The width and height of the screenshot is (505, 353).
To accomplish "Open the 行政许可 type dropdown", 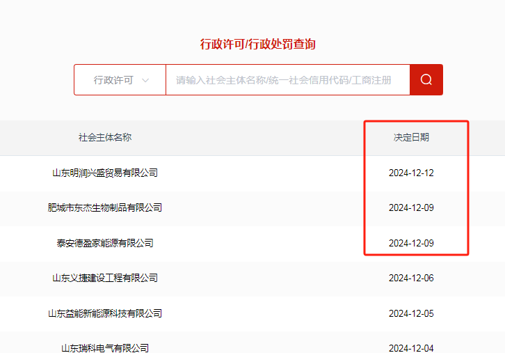I will click(x=120, y=79).
